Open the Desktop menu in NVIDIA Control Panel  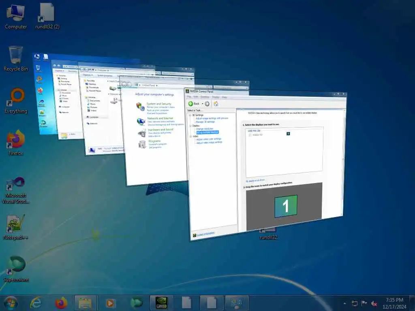[x=205, y=97]
